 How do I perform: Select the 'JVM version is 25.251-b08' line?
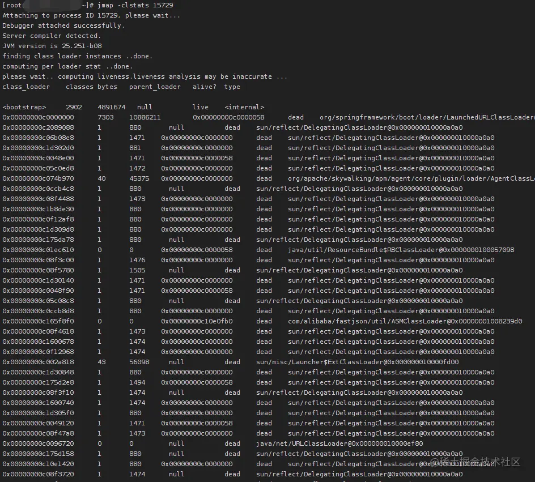coord(52,46)
